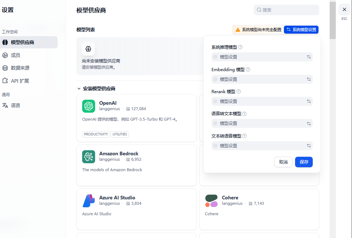Click the 系统模型设置 button

(x=301, y=30)
